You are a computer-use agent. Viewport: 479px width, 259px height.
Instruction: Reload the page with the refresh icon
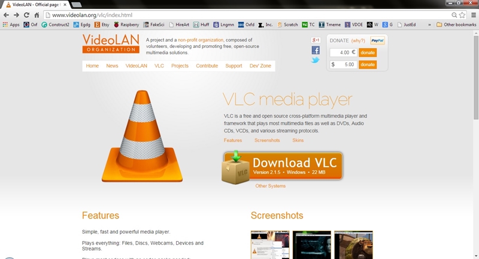point(26,15)
